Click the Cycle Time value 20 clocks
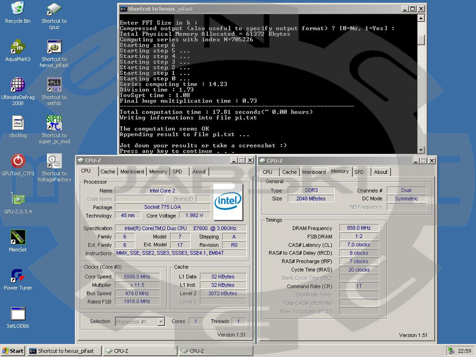This screenshot has height=357, width=476. click(359, 270)
